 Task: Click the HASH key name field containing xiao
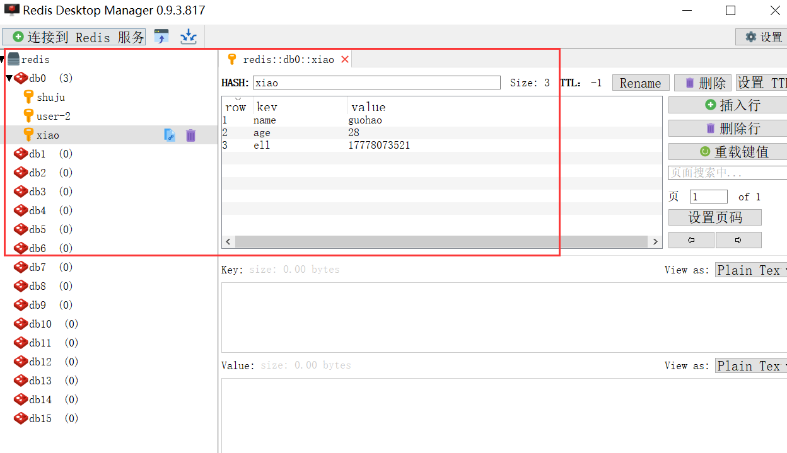(x=376, y=83)
